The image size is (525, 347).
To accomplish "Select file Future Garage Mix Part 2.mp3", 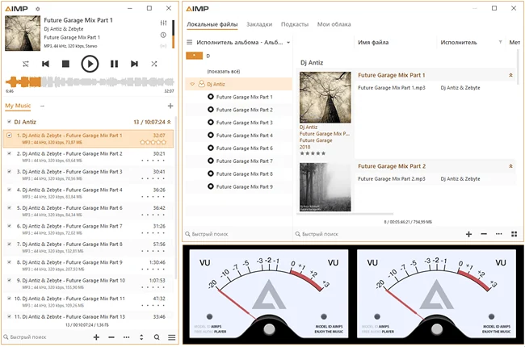I will pyautogui.click(x=392, y=179).
